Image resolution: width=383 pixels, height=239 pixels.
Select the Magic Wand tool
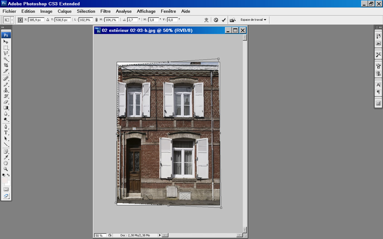coord(6,59)
